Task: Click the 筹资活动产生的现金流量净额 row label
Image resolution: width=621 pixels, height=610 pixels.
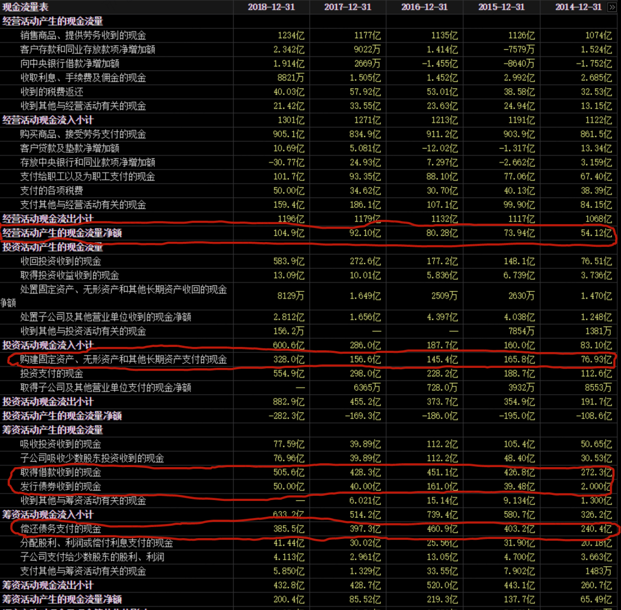Action: 62,599
